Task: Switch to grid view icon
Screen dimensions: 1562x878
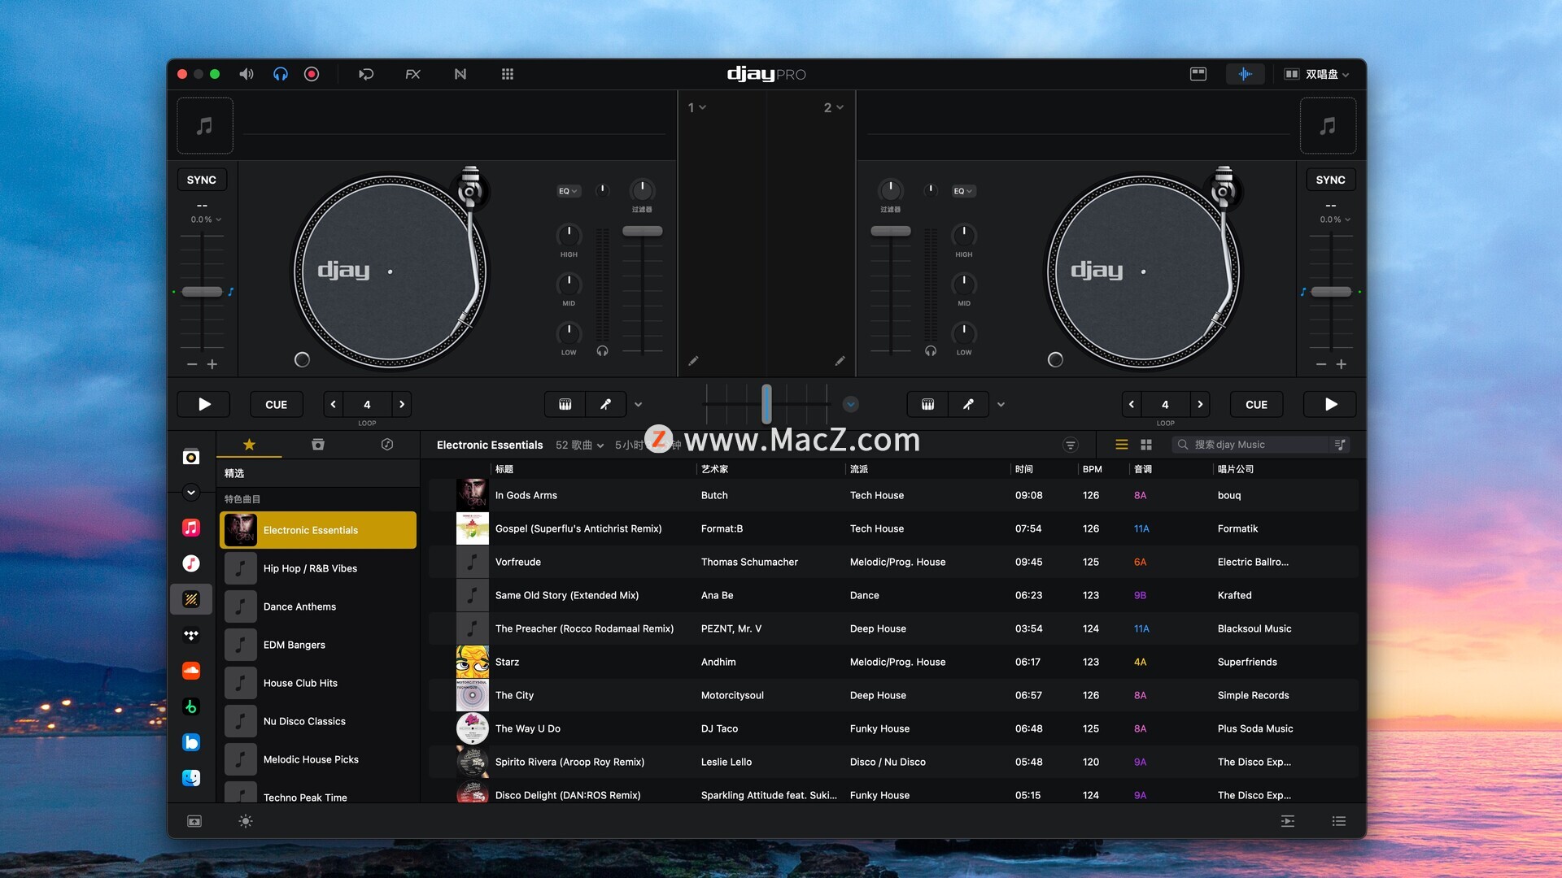Action: (x=1146, y=445)
